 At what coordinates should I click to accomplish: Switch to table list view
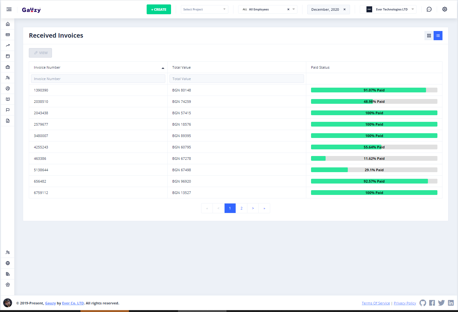438,36
